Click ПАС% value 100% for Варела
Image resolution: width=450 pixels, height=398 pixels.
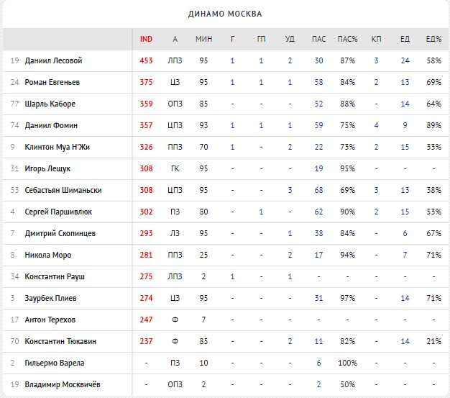click(347, 363)
